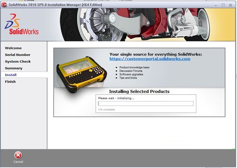
Task: Open the Summary step
Action: 14,68
